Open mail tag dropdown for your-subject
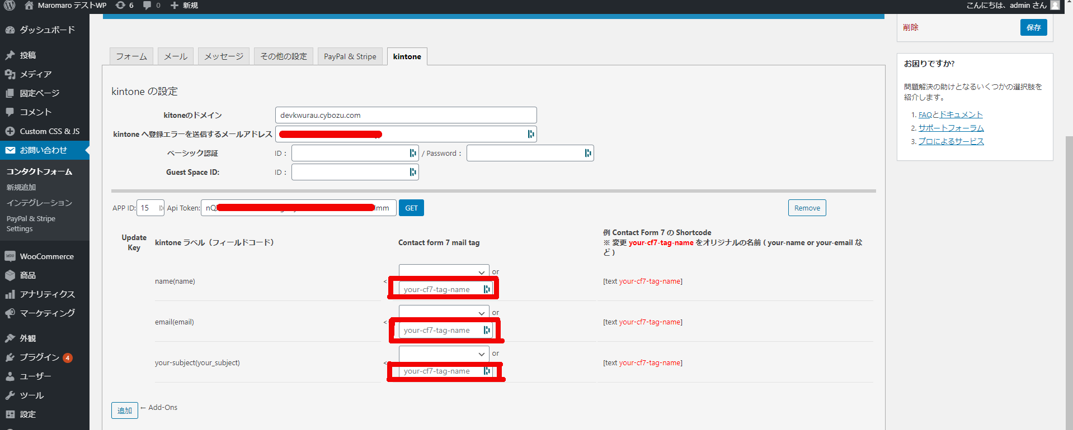Image resolution: width=1073 pixels, height=430 pixels. pyautogui.click(x=444, y=353)
